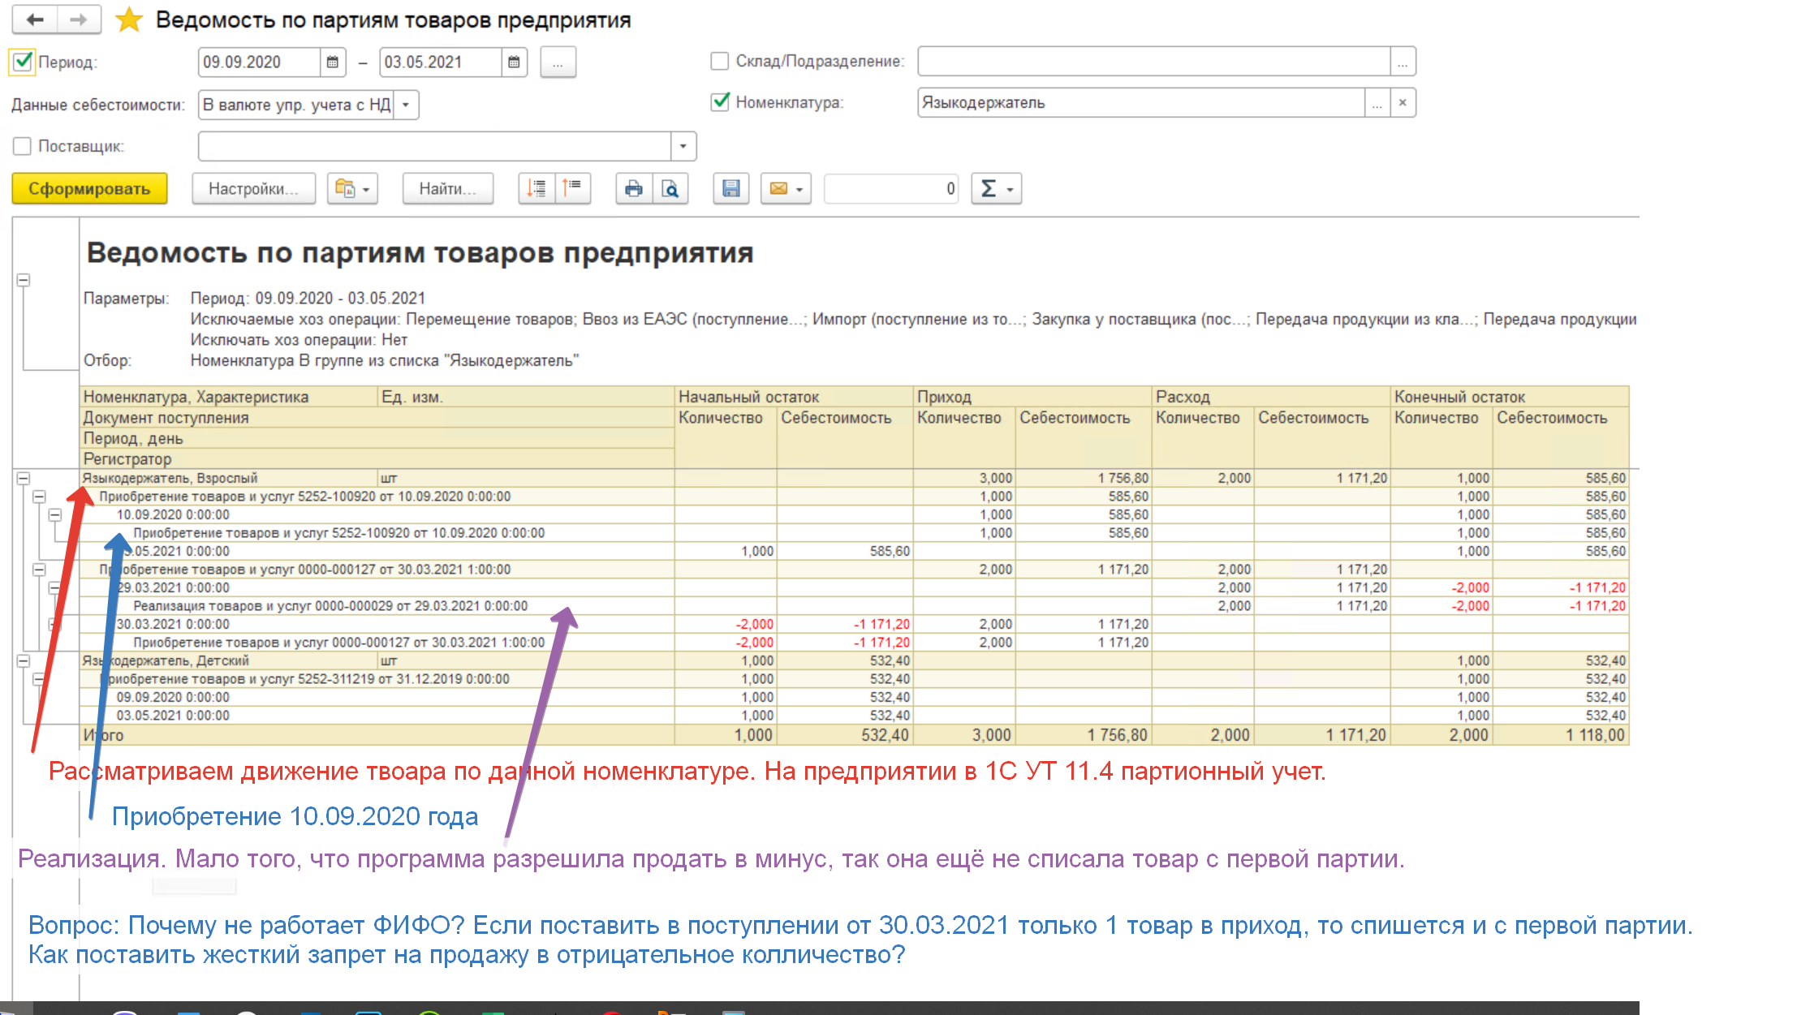Enable the Склад/Подразделение filter checkbox
This screenshot has height=1015, width=1797.
(719, 61)
